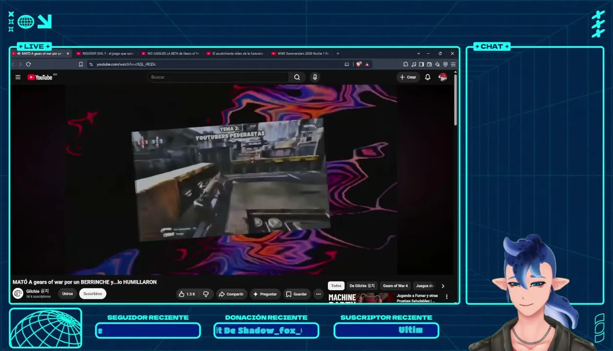This screenshot has width=613, height=351.
Task: Click the YouTube page vertical scrollbar
Action: tap(456, 100)
